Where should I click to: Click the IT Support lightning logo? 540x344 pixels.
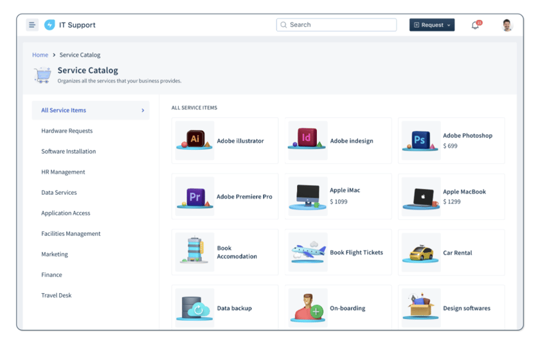50,25
